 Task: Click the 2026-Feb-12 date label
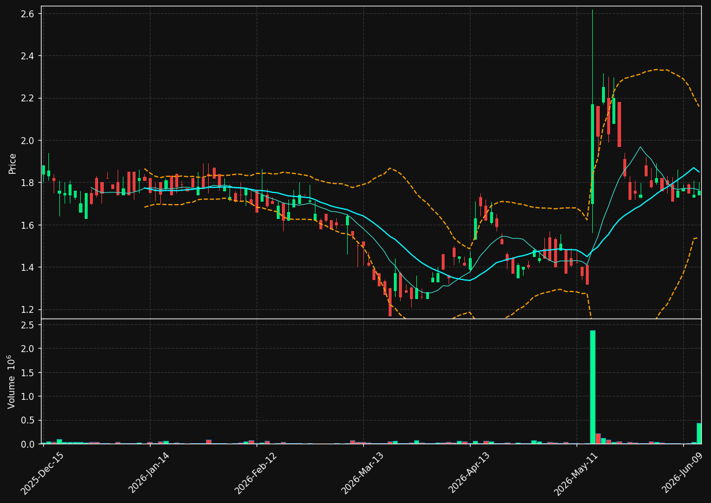pos(257,472)
